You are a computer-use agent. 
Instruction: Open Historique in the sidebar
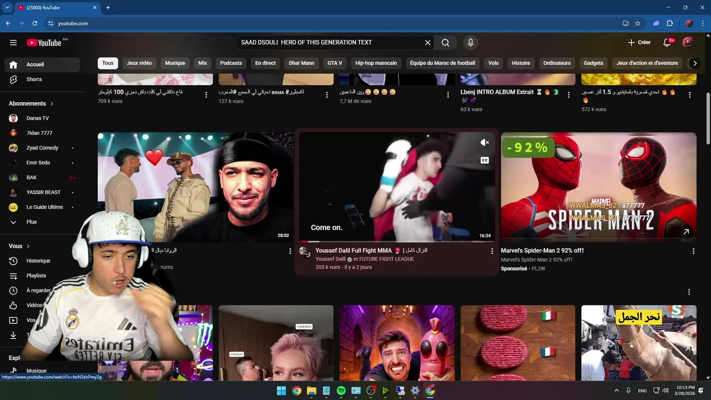pyautogui.click(x=42, y=261)
